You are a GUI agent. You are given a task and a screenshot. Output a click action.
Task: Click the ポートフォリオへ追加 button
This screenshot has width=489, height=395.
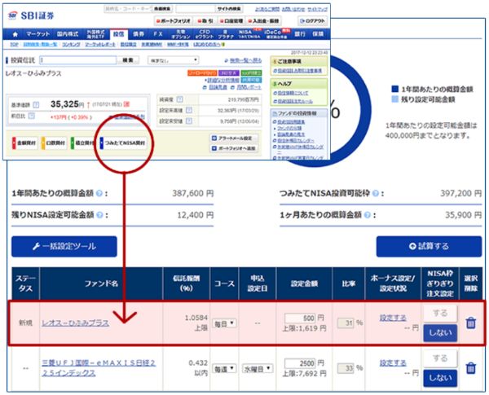[x=234, y=148]
